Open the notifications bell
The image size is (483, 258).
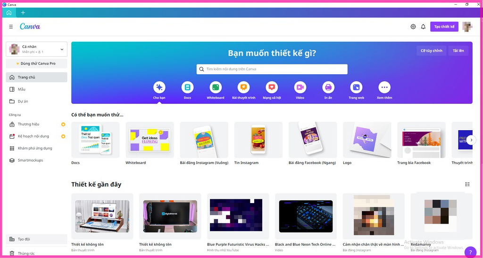(423, 27)
